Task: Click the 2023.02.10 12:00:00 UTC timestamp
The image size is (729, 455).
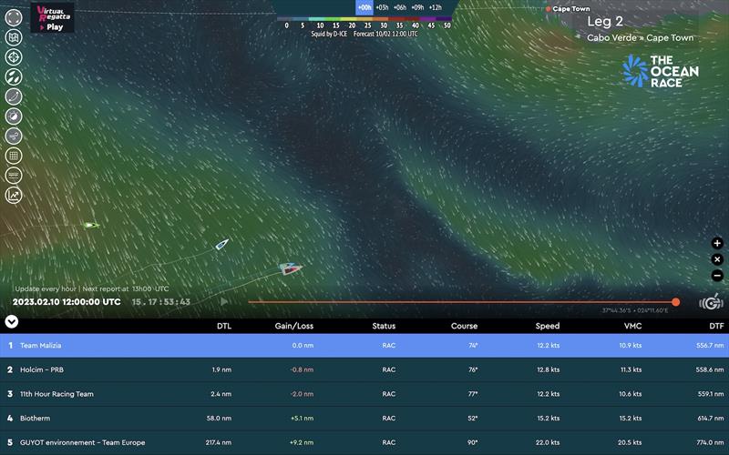Action: (x=67, y=302)
